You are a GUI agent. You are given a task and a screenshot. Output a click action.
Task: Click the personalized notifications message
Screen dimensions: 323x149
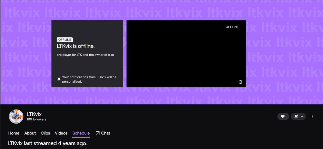click(x=89, y=79)
